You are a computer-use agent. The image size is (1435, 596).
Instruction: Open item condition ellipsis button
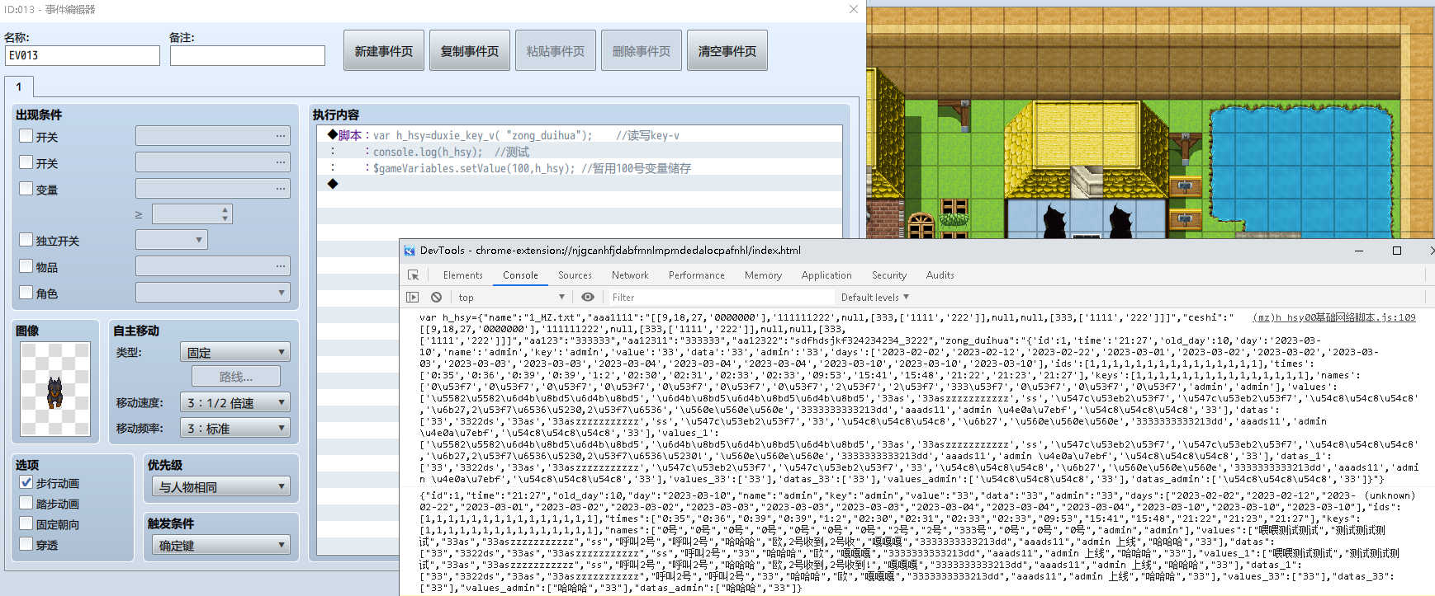281,266
